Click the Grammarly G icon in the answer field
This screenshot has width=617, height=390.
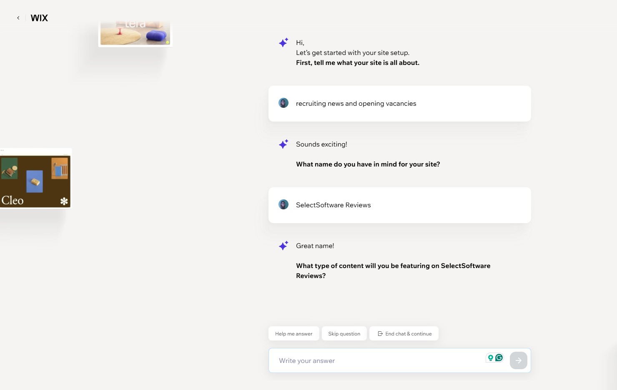499,357
